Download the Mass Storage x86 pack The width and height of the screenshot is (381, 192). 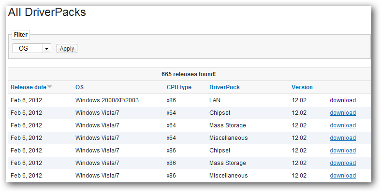tap(343, 163)
